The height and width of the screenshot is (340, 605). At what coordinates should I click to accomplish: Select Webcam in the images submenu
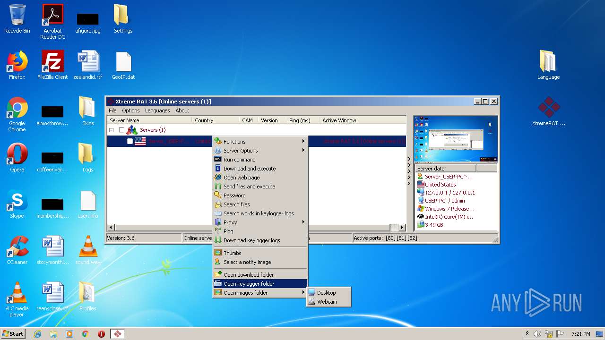(328, 302)
